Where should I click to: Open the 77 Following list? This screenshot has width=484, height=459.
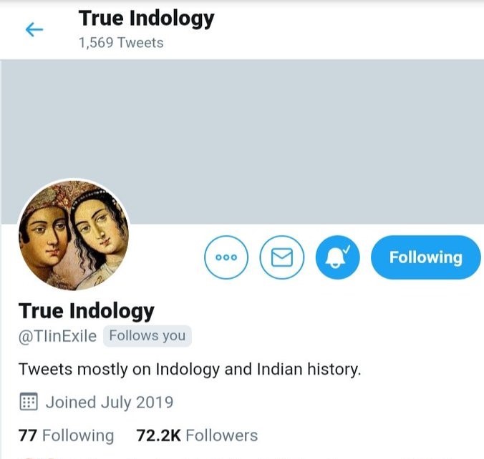click(66, 436)
